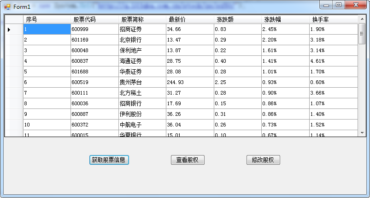Select the 海通证券 cell

click(x=142, y=61)
